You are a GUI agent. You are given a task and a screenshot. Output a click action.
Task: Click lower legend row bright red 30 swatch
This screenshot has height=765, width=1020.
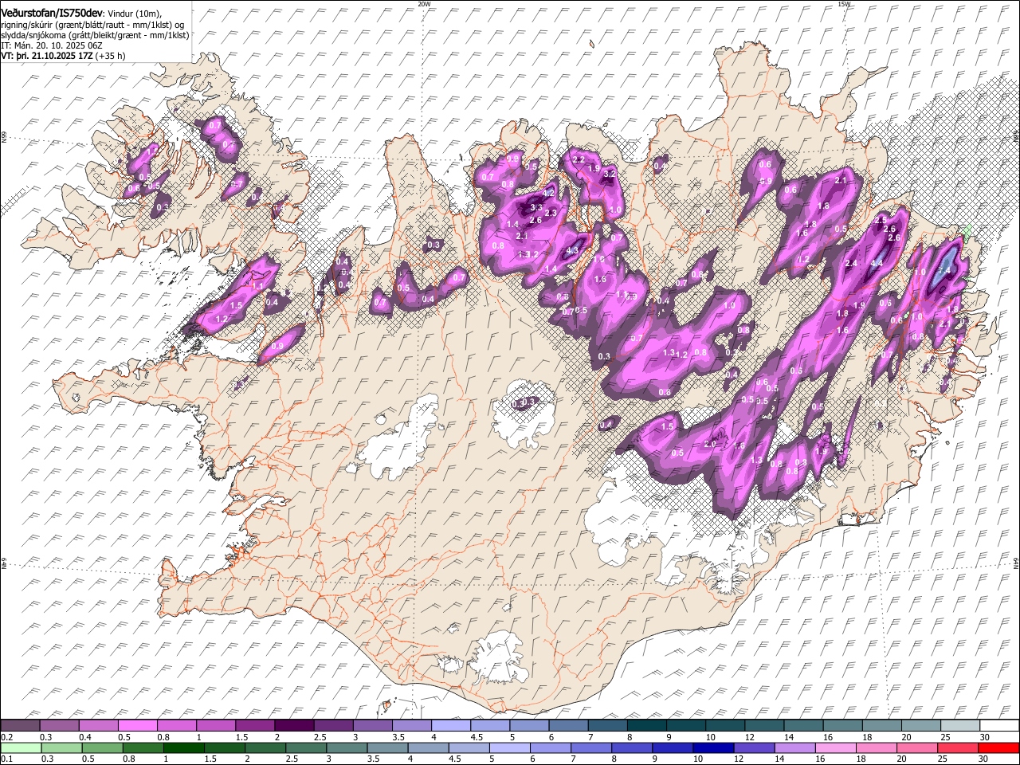click(998, 747)
